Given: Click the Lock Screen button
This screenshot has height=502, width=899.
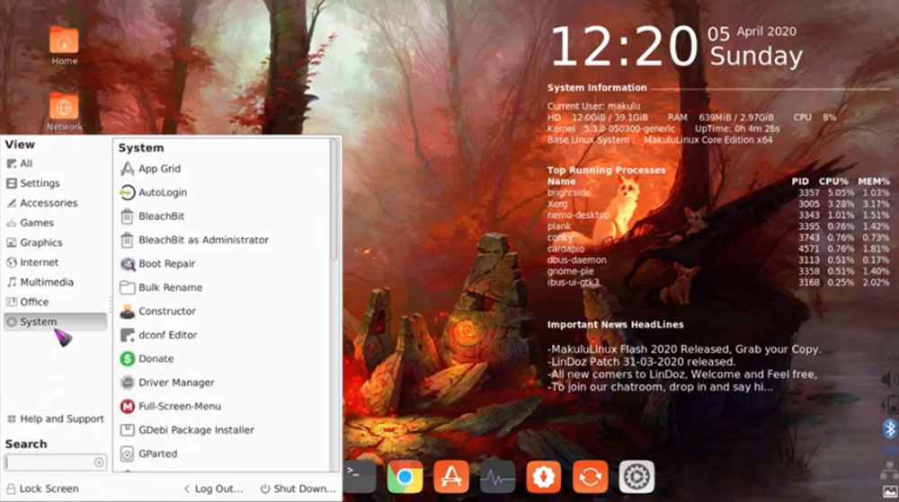Looking at the screenshot, I should (43, 489).
